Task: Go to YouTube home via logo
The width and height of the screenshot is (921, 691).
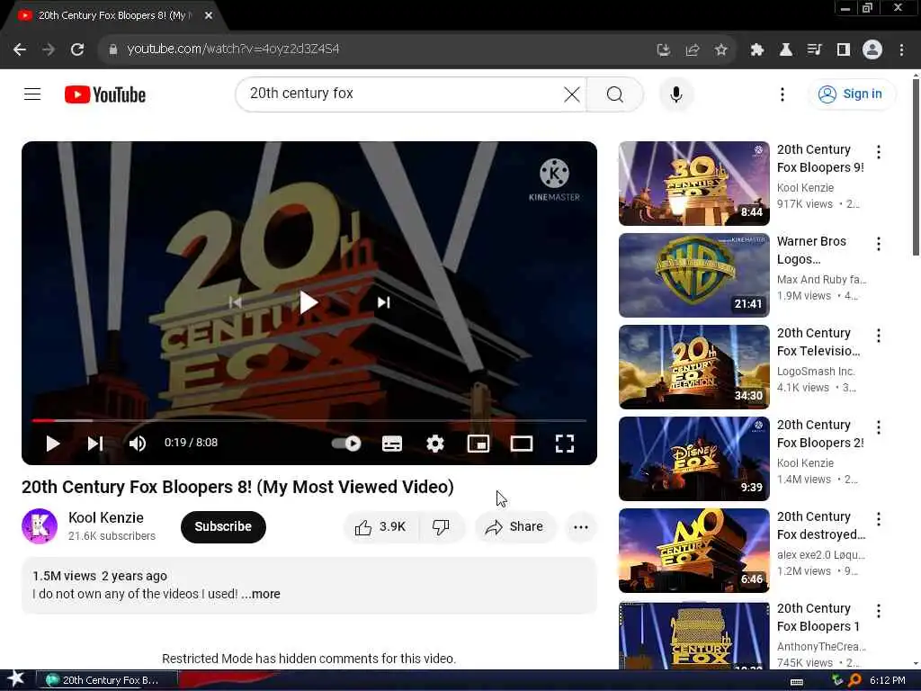Action: click(105, 94)
